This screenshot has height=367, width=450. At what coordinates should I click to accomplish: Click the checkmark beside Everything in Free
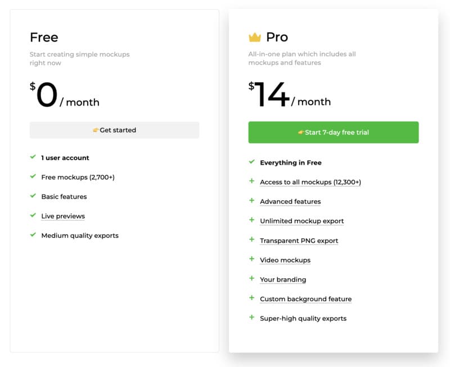(x=251, y=162)
